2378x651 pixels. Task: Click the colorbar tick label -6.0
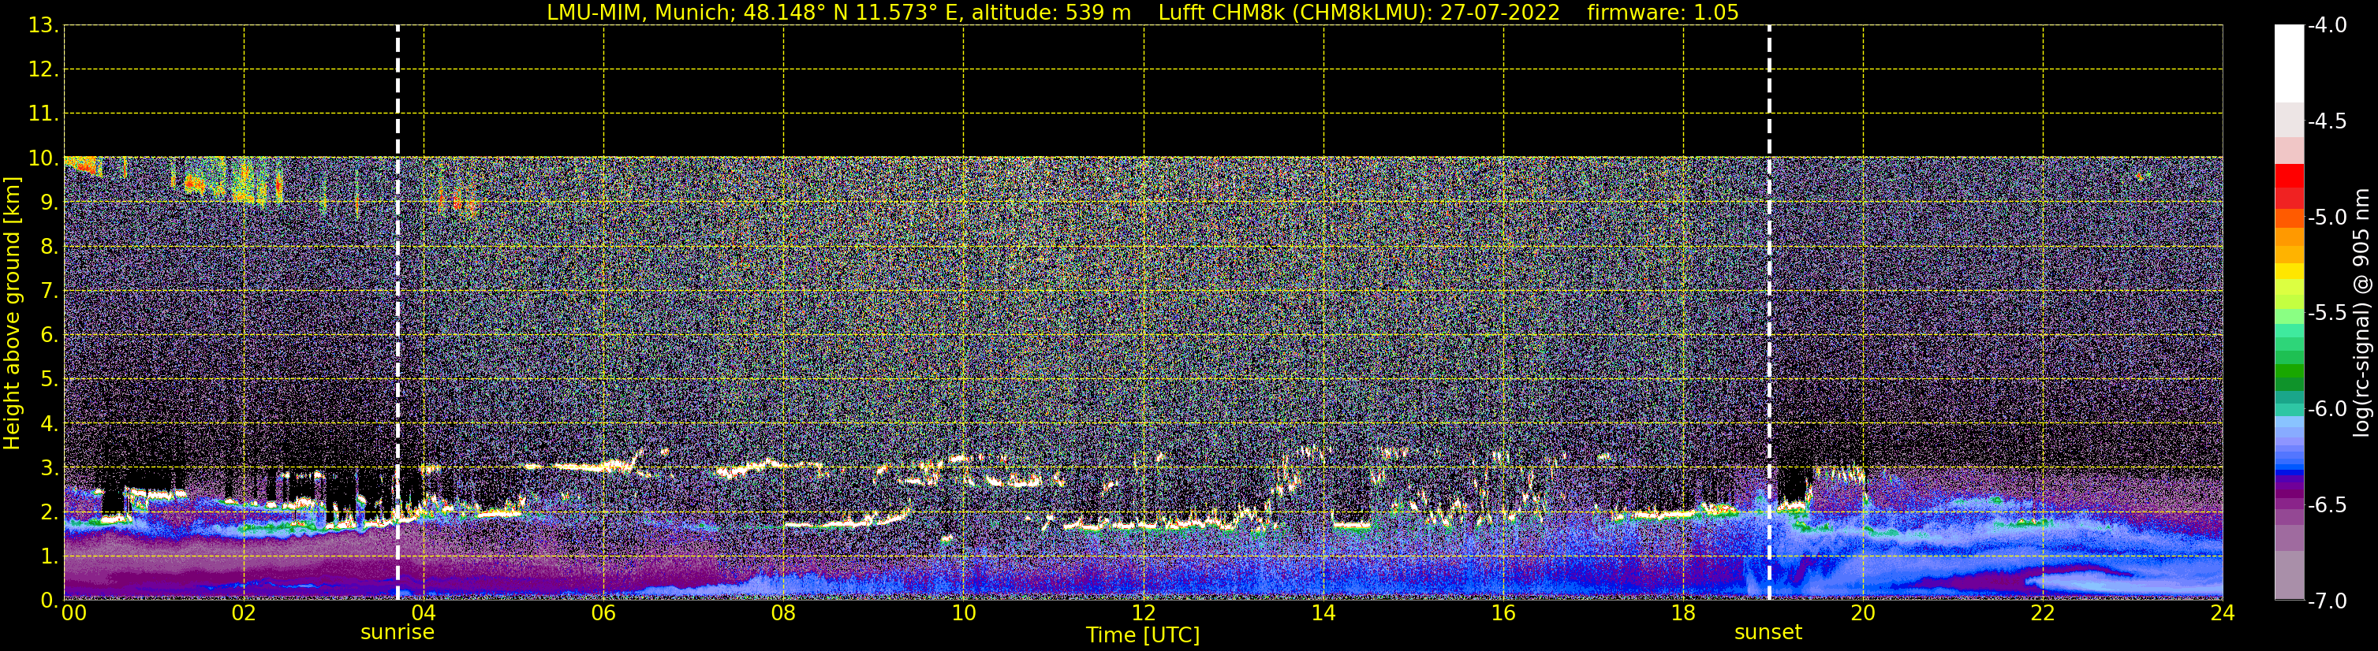coord(2326,409)
